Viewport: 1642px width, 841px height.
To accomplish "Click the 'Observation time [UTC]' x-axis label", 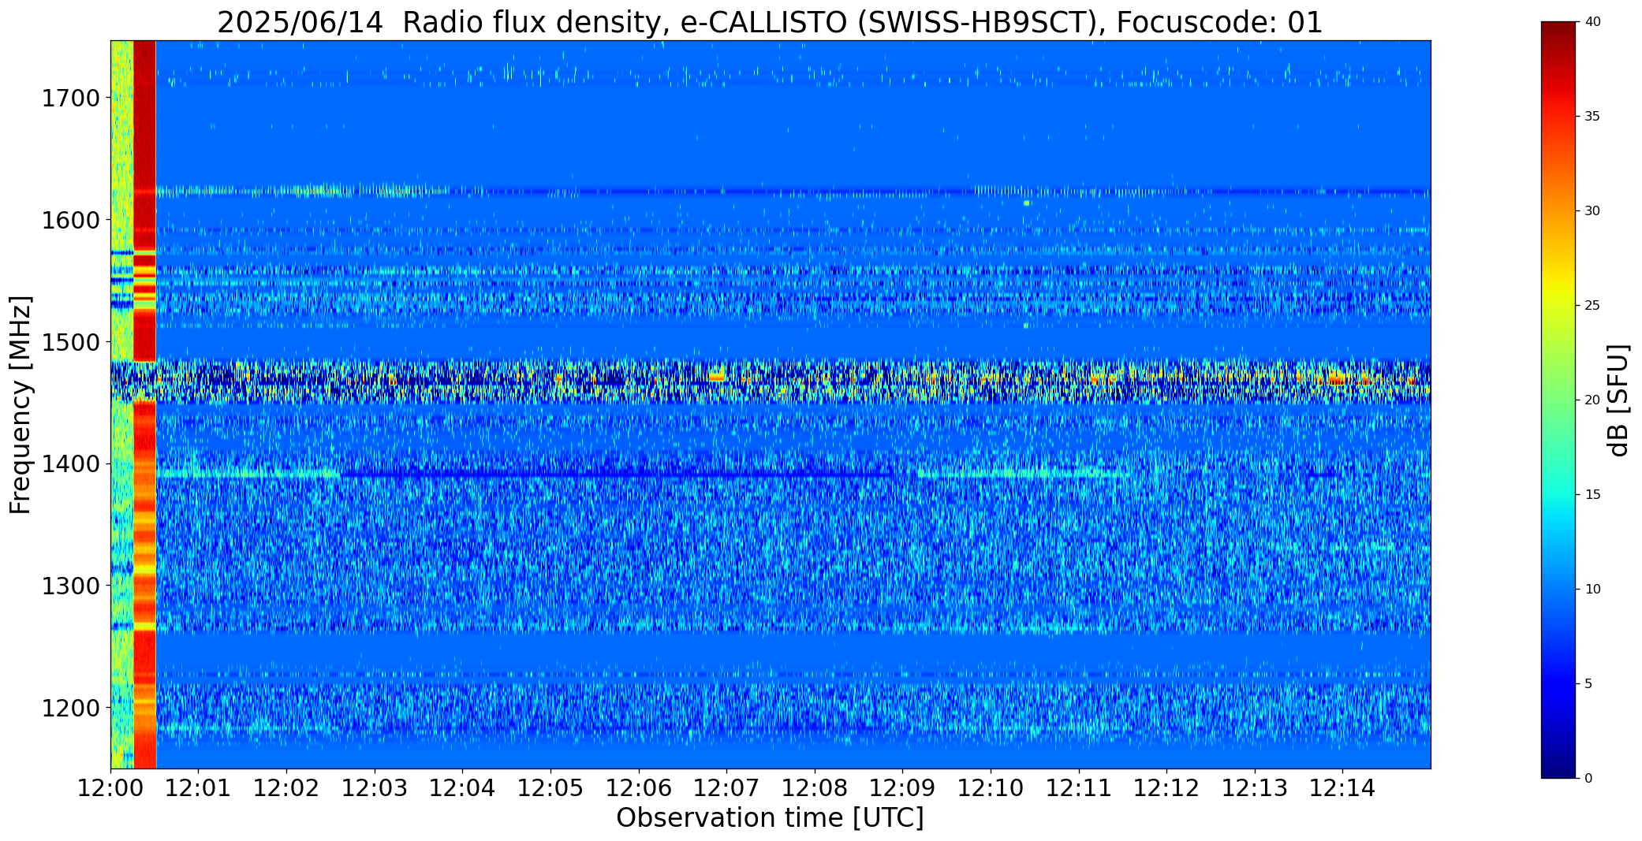I will (x=770, y=818).
